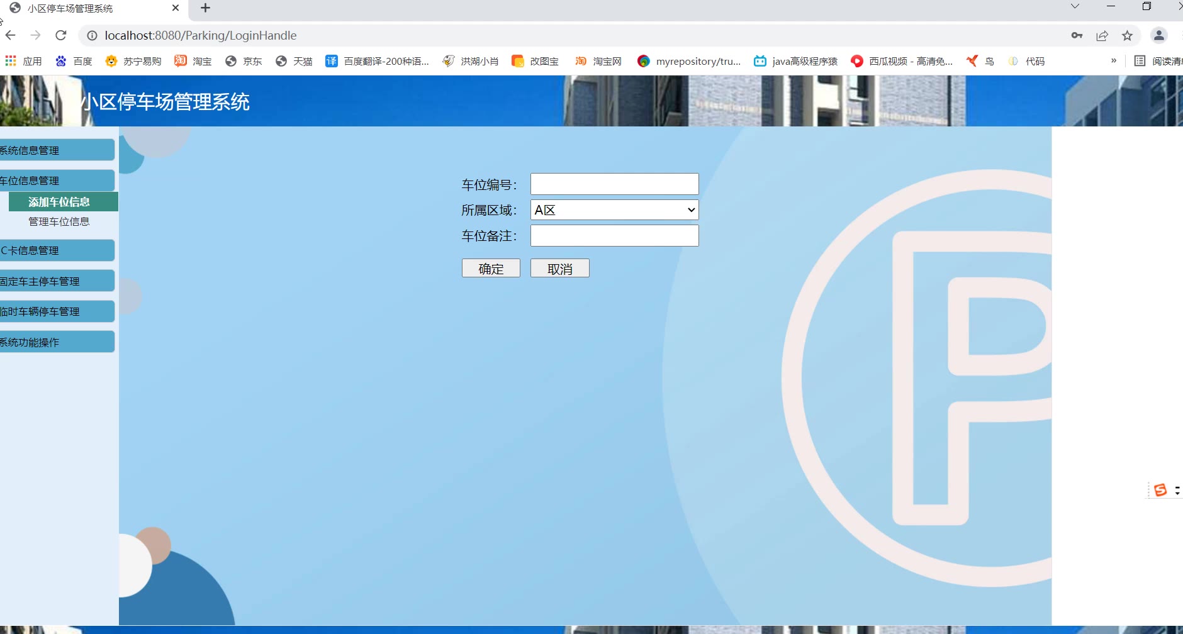Expand 临时车辆停车管理 menu
This screenshot has width=1183, height=634.
[57, 311]
